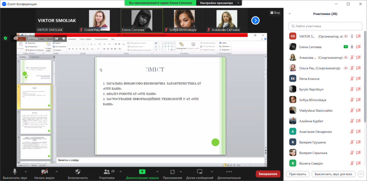Click the green Демонстрация экрана share icon
Viewport: 367px width, 181px height.
coord(142,172)
